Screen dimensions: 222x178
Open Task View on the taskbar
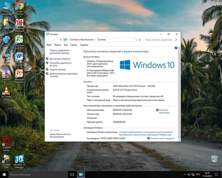pos(72,174)
